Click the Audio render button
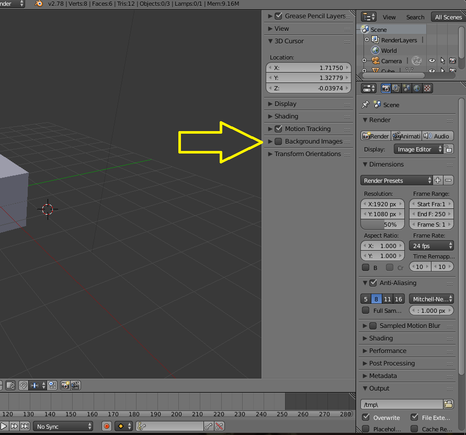Screen dimensions: 466x435 point(438,136)
